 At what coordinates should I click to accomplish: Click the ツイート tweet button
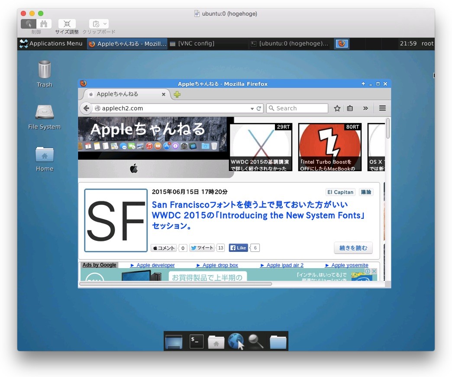202,248
